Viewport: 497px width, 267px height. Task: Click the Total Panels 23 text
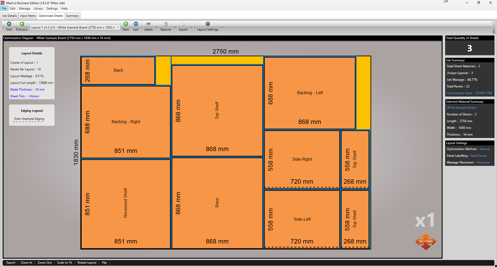(458, 86)
